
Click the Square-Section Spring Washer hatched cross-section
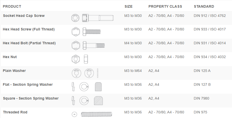click(99, 100)
